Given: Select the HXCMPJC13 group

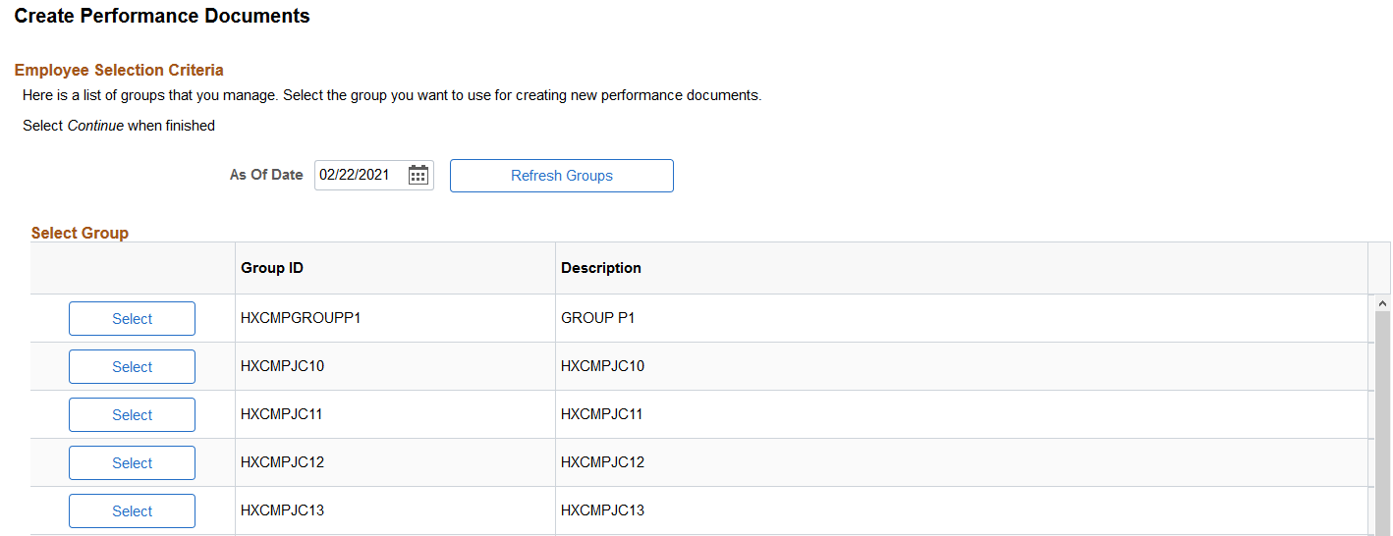Looking at the screenshot, I should click(x=132, y=511).
